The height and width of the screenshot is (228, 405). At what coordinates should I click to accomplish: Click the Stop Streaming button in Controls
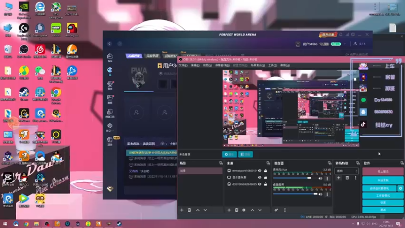(x=383, y=171)
